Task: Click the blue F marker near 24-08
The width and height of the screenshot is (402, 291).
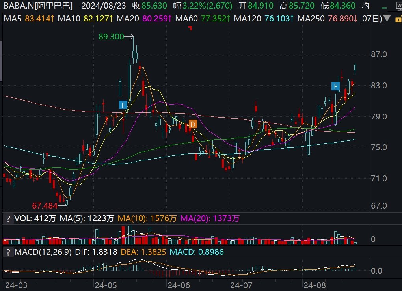Action: 335,86
